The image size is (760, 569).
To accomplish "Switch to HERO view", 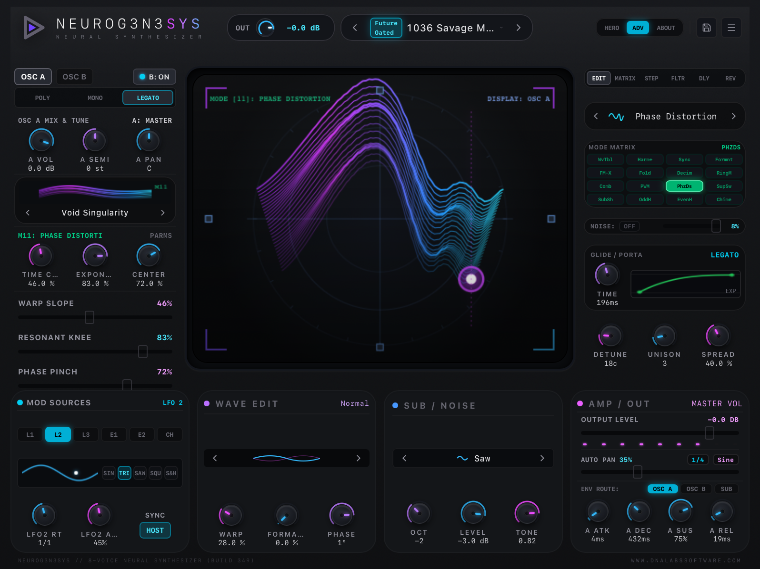I will pos(611,28).
